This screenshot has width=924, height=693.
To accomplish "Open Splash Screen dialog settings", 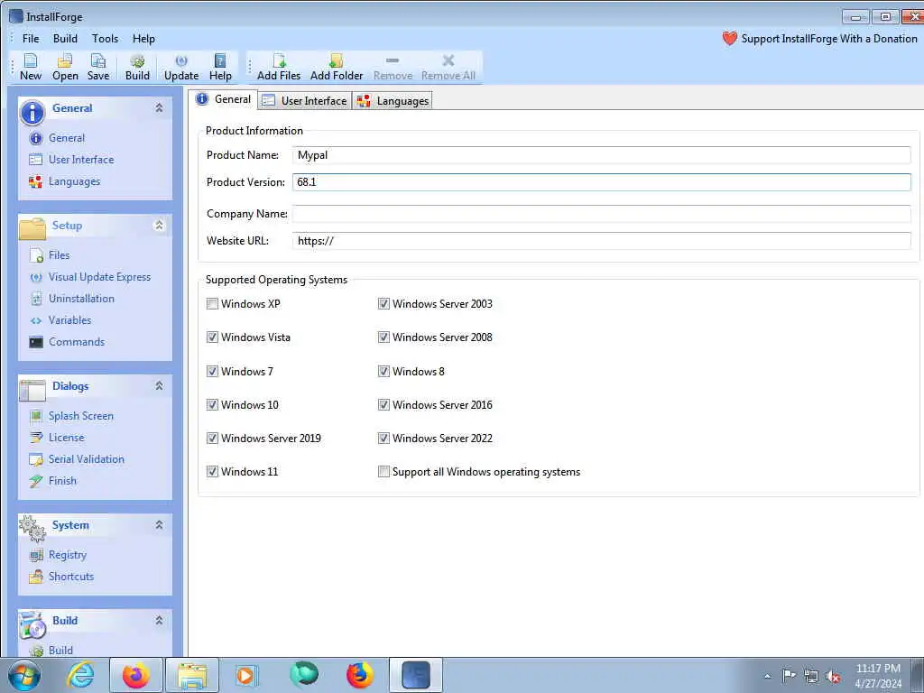I will click(71, 416).
